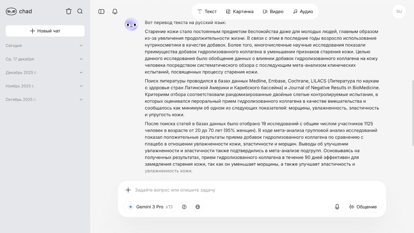Viewport: 414px width, 233px height.
Task: Open notifications bell icon
Action: pos(115,12)
